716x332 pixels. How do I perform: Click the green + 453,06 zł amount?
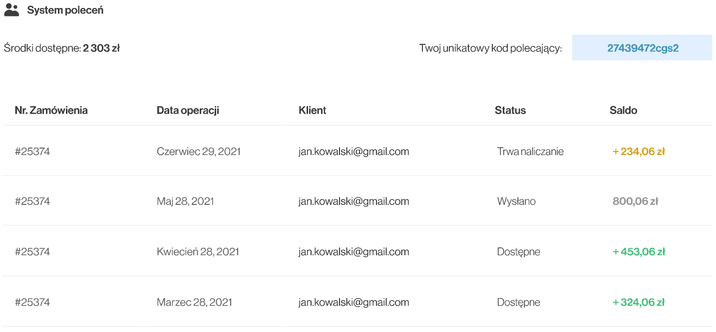pyautogui.click(x=639, y=252)
